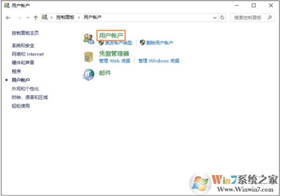Viewport: 281px width, 196px height.
Task: Click the two-people user accounts icon
Action: [x=89, y=39]
